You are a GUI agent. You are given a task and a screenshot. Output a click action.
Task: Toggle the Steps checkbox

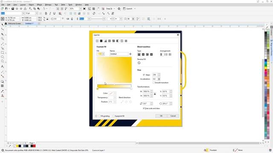(144, 75)
